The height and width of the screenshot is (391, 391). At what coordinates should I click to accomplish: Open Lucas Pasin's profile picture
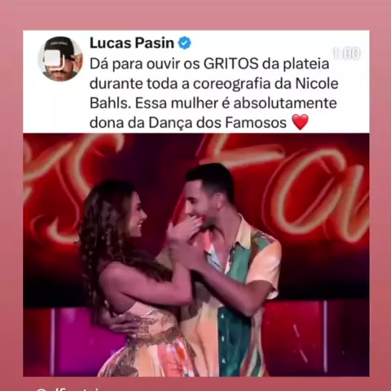pos(60,59)
